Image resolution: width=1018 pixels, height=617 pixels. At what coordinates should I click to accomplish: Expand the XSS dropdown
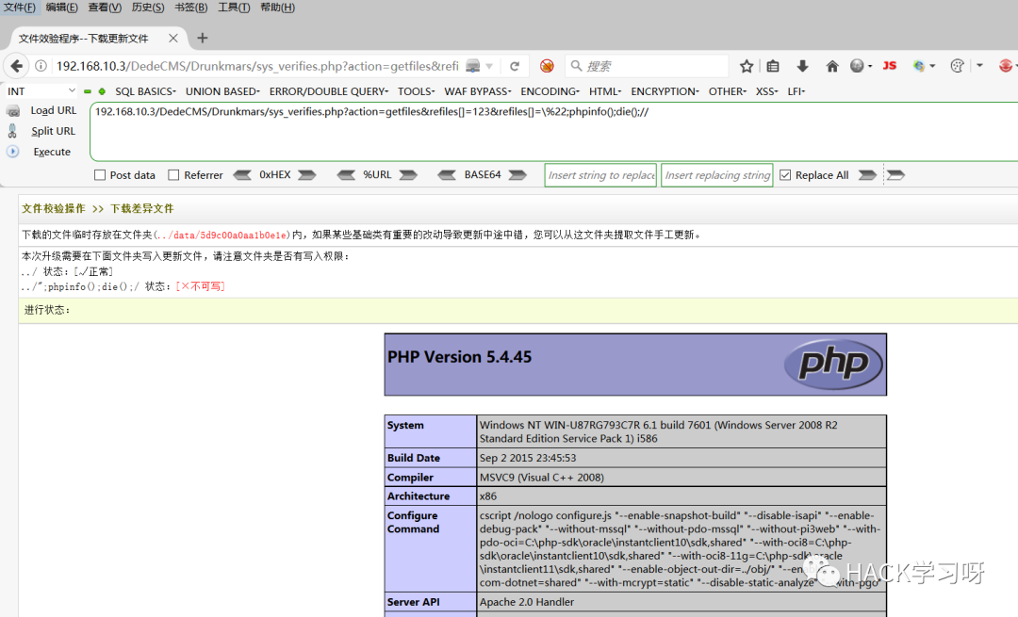766,91
